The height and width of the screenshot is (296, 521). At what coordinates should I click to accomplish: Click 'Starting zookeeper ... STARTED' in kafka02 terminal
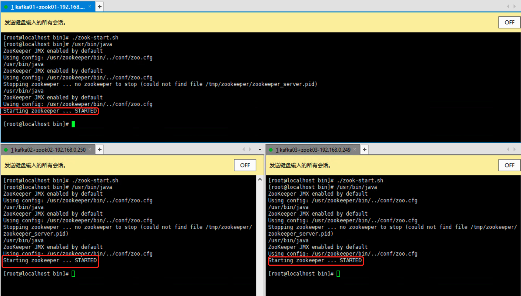(x=50, y=260)
